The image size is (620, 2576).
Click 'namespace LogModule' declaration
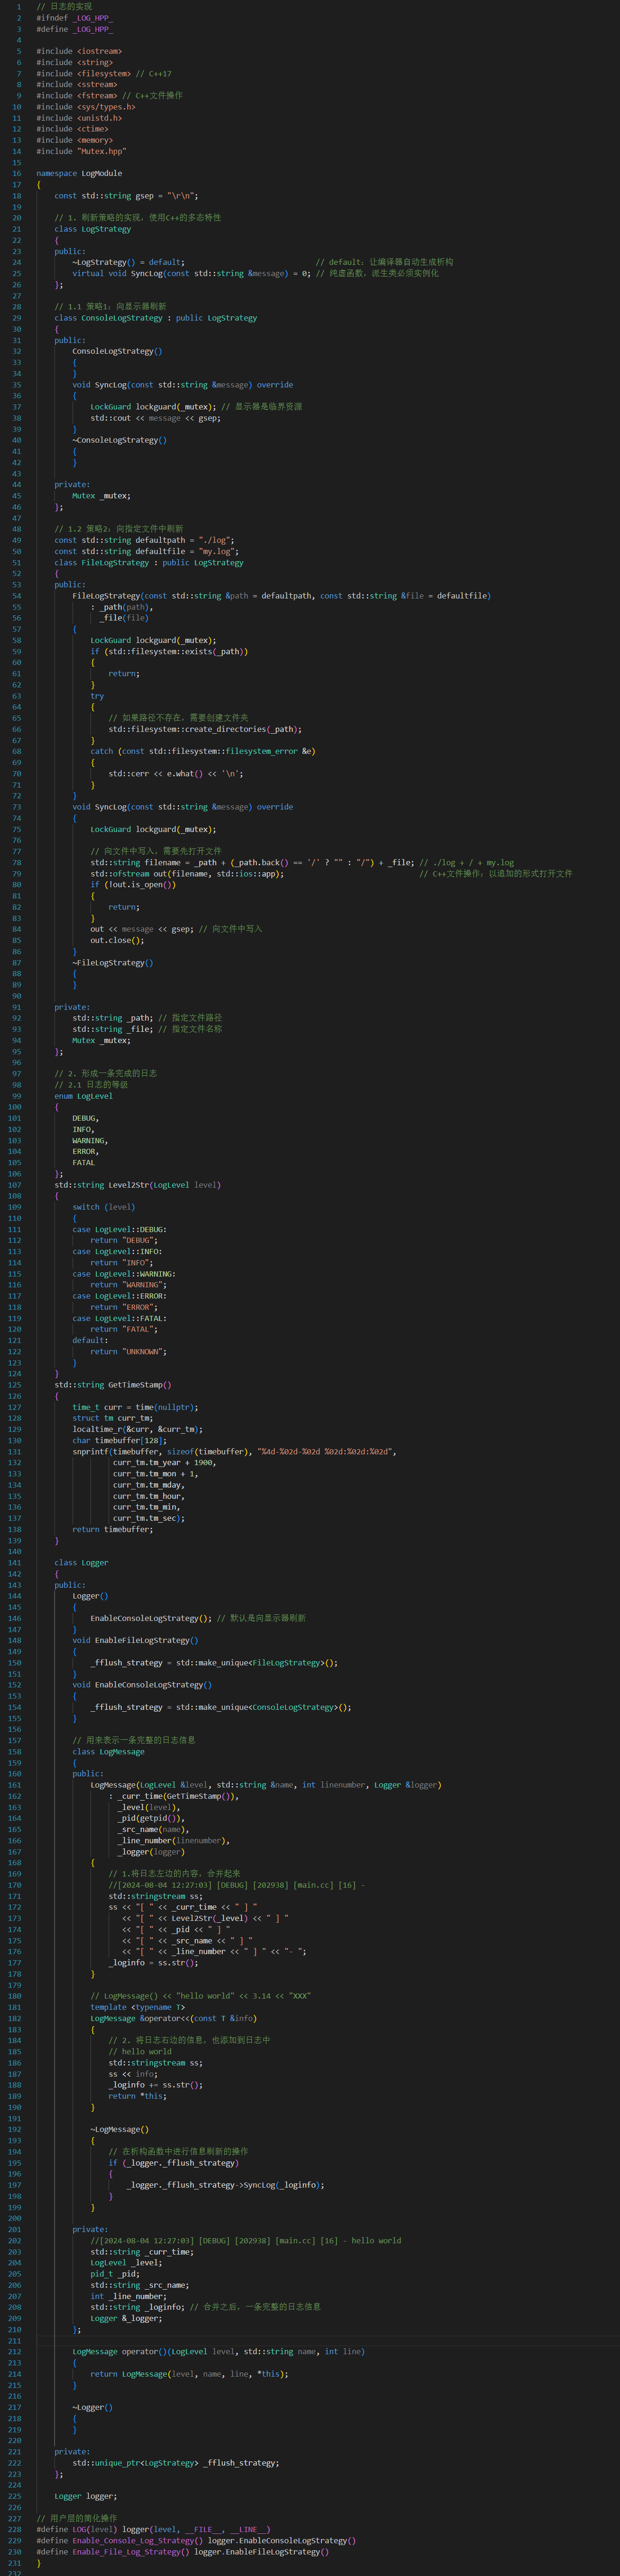[x=79, y=173]
